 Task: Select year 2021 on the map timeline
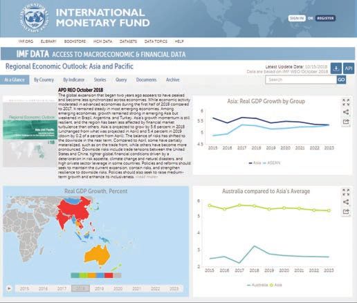click(x=136, y=288)
